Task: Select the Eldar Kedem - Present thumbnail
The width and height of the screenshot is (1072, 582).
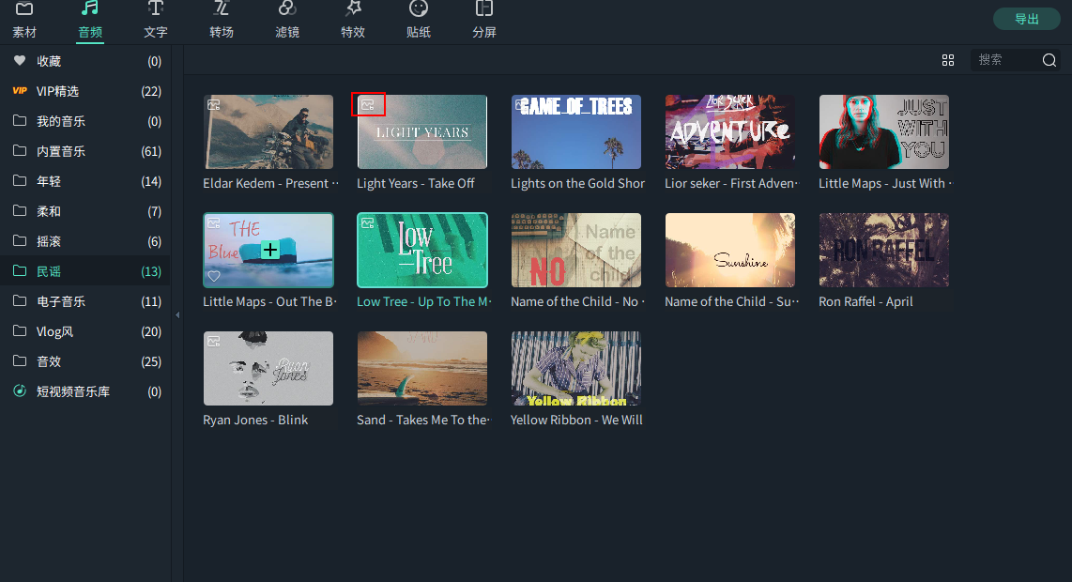Action: coord(268,132)
